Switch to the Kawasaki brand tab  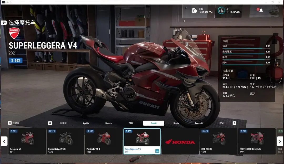click(x=199, y=123)
